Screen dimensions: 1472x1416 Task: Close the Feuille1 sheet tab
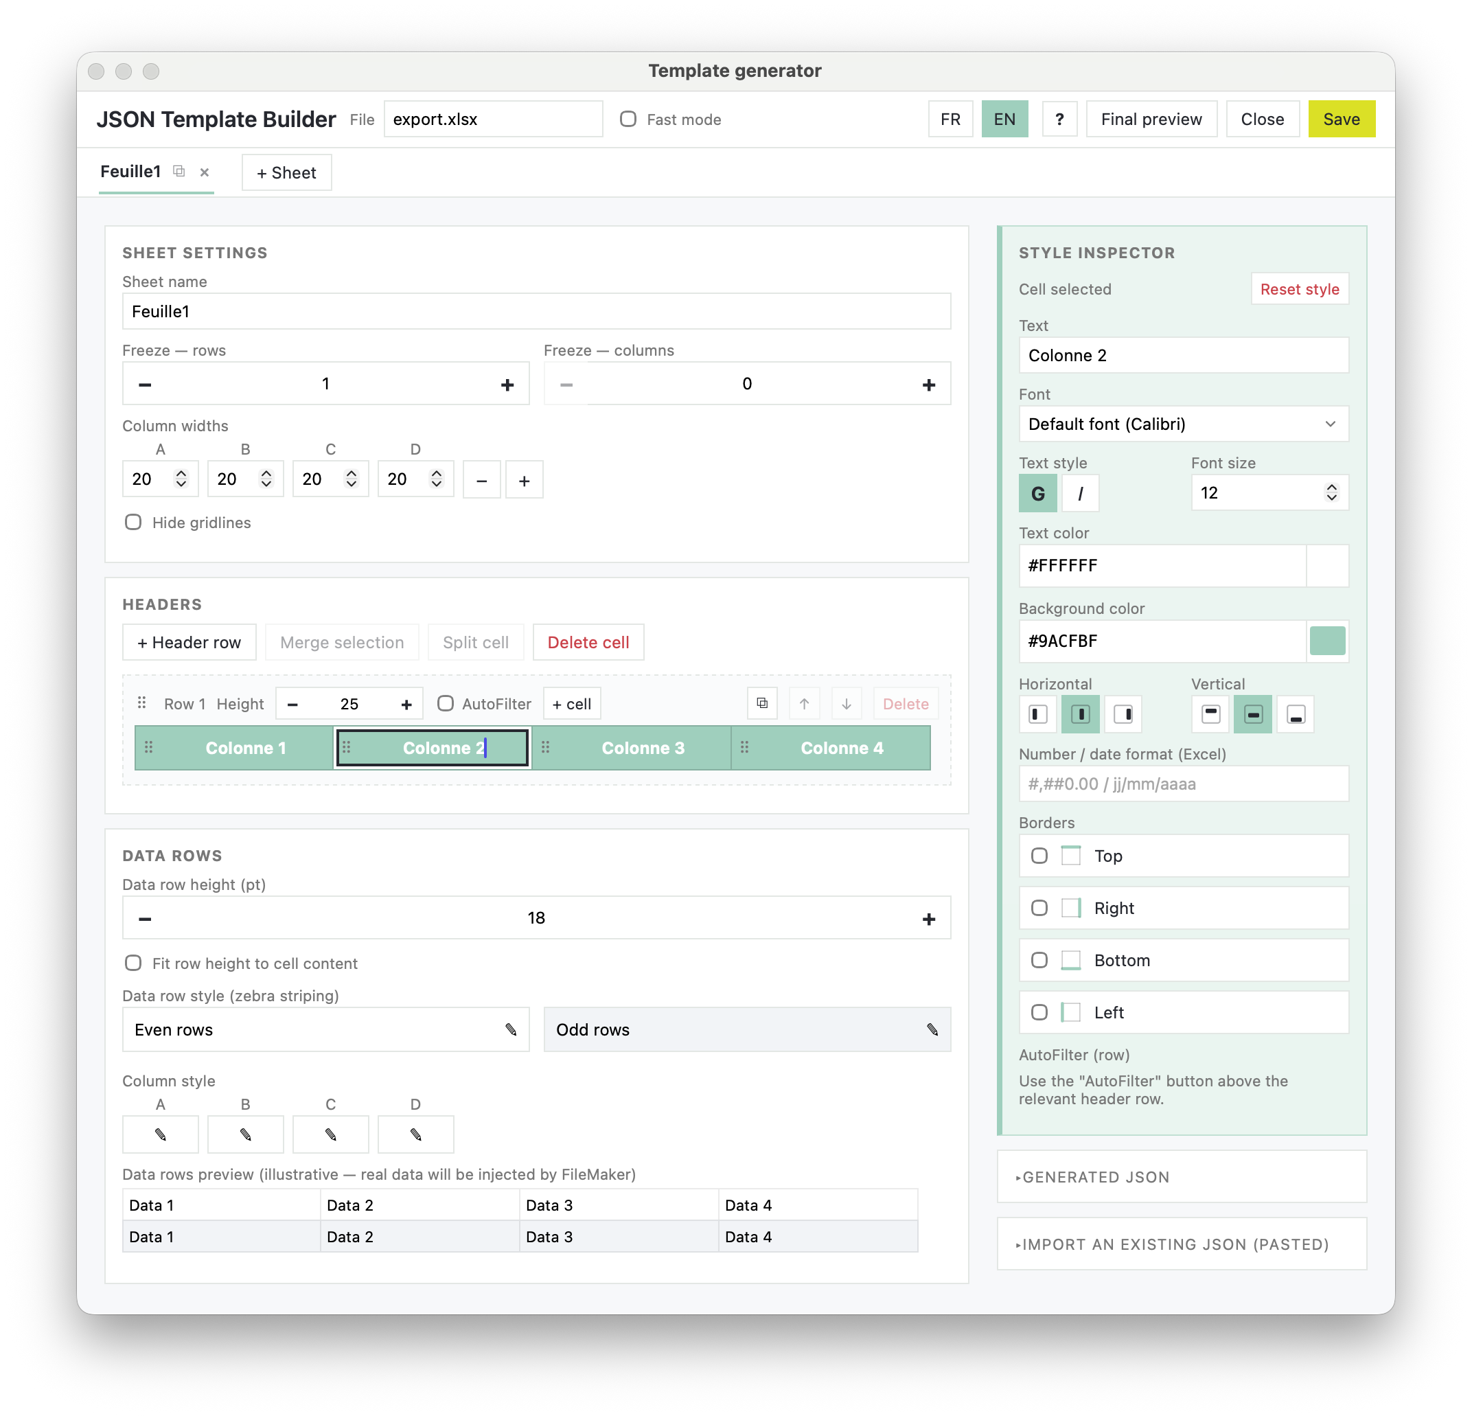(205, 172)
